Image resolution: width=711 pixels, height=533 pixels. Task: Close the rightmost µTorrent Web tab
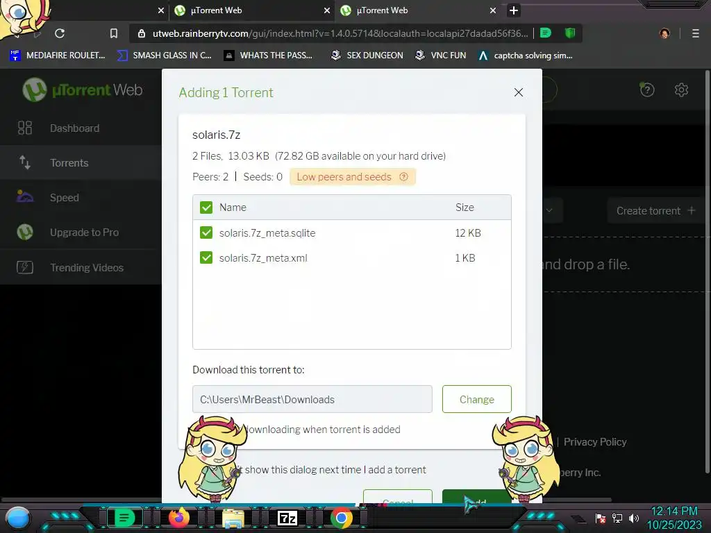[x=493, y=10]
